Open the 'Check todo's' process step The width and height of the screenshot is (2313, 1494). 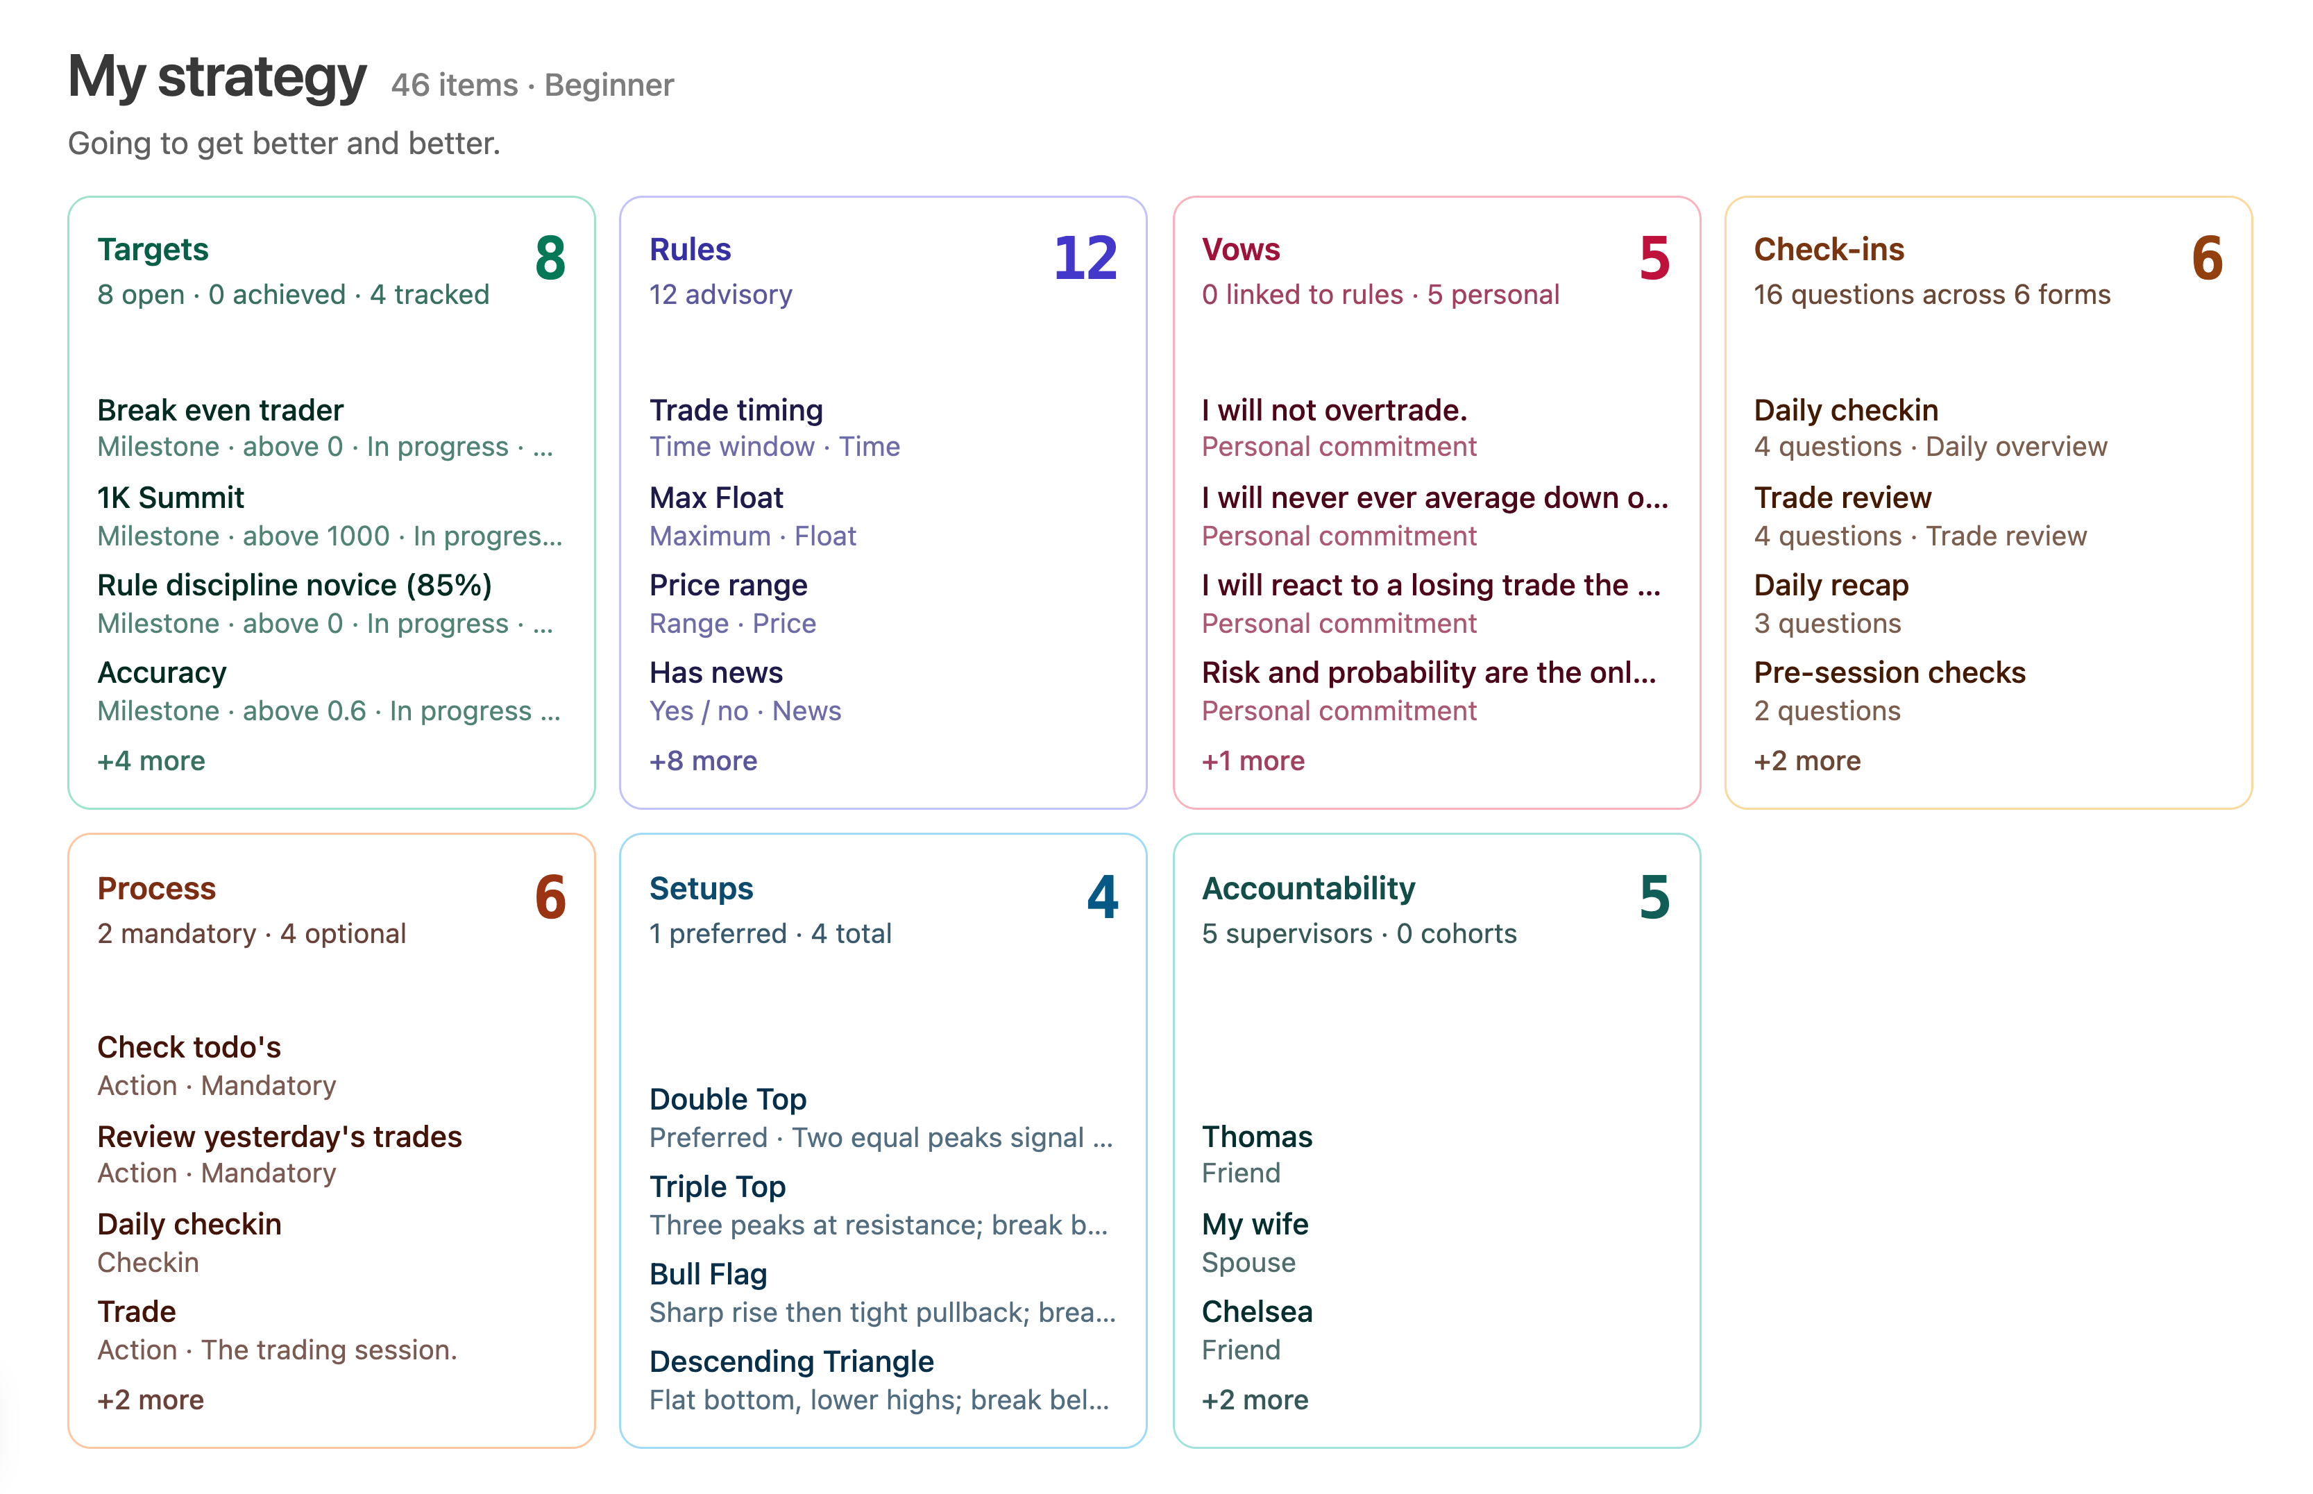189,1048
